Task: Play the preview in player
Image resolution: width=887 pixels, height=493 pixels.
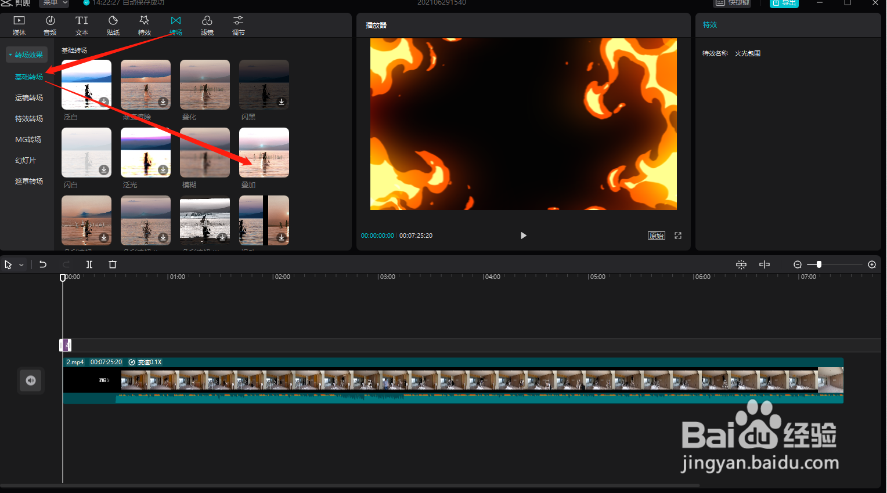Action: click(x=524, y=235)
